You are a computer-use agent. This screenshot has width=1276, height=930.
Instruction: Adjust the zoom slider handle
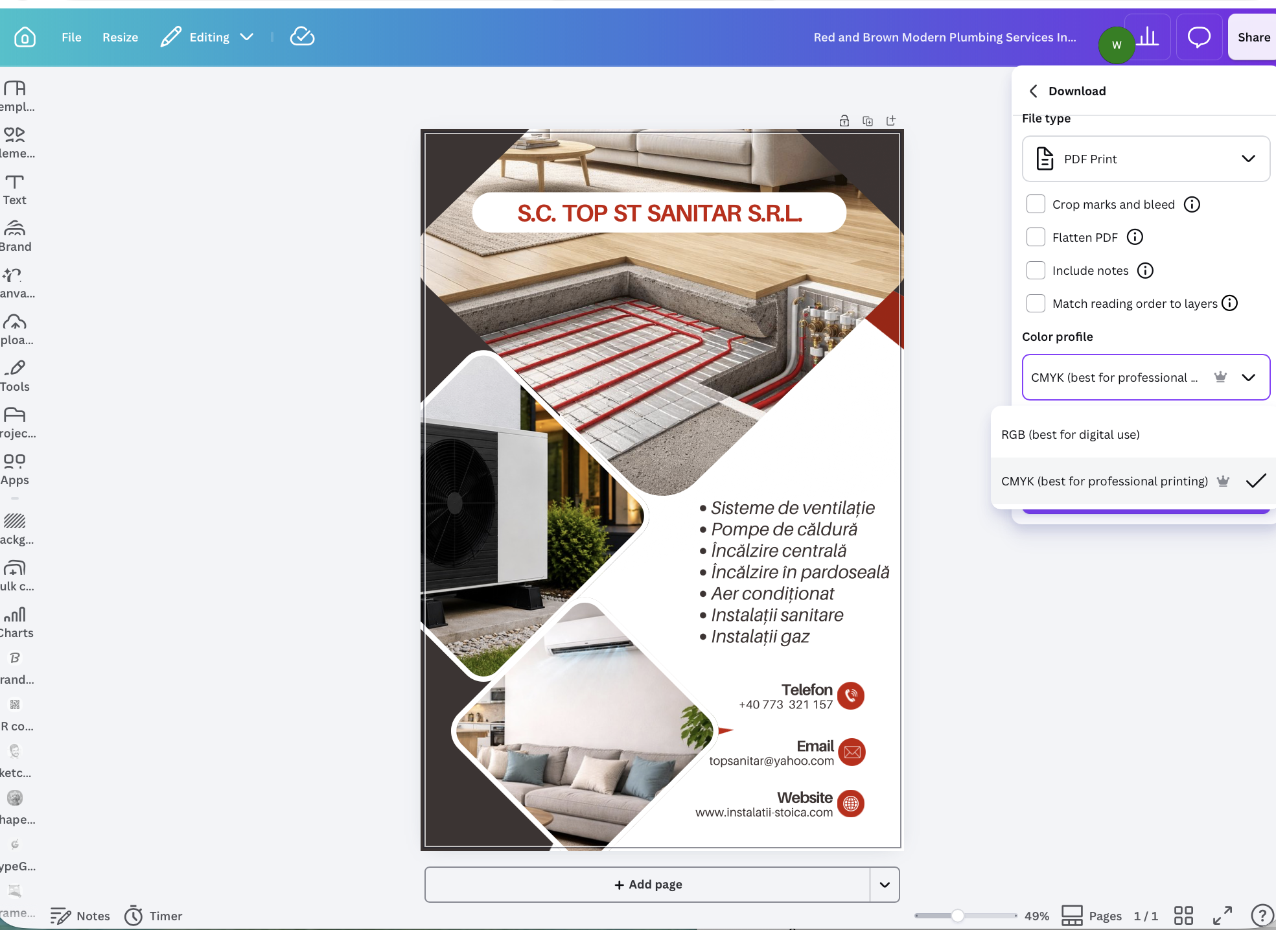[x=957, y=915]
